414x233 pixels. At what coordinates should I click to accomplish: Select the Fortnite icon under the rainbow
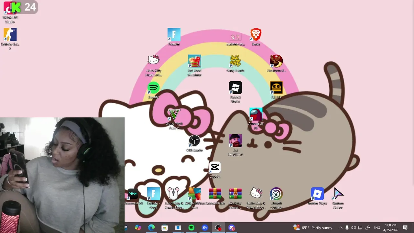(x=174, y=37)
